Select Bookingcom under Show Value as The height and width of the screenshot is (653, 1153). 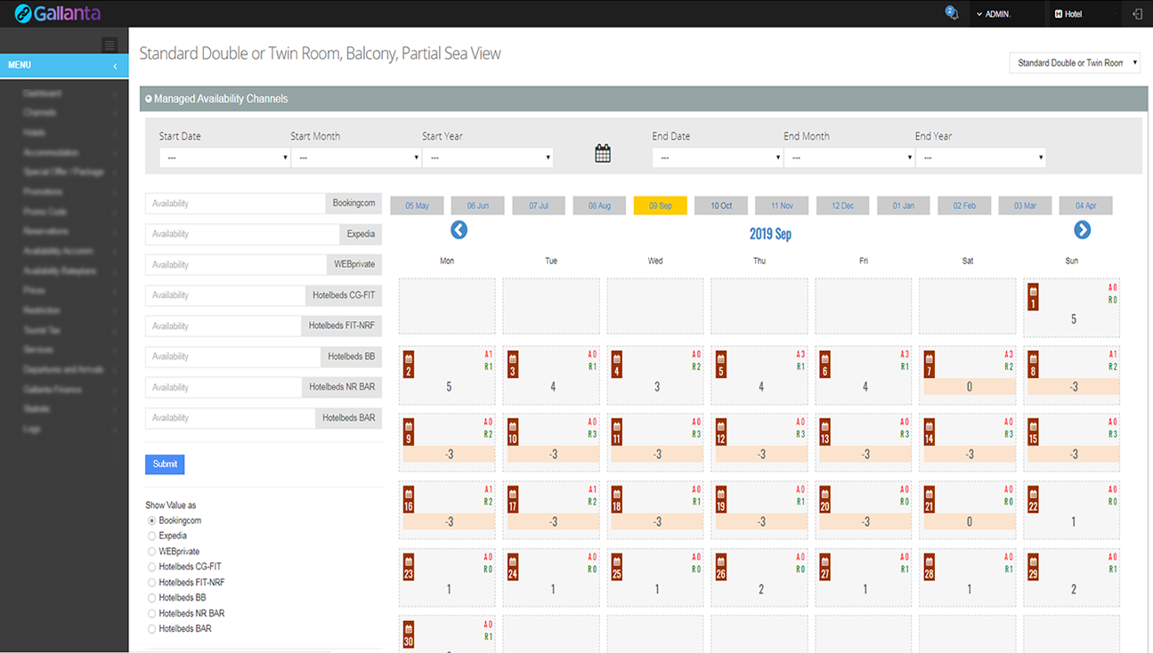coord(152,520)
